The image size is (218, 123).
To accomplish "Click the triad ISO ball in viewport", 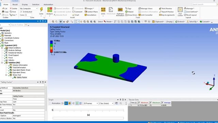I will pyautogui.click(x=208, y=83).
